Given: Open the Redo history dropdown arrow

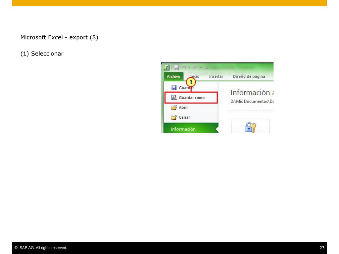Looking at the screenshot, I should click(x=201, y=67).
